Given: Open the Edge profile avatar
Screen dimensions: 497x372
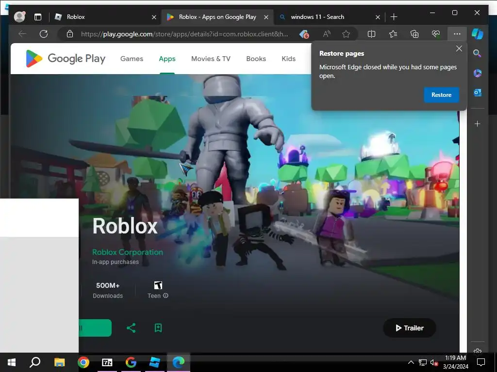Looking at the screenshot, I should (19, 17).
